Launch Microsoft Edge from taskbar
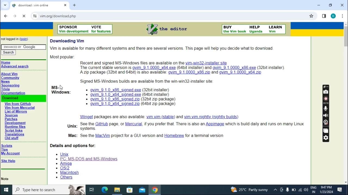348x195 pixels. pos(105,190)
